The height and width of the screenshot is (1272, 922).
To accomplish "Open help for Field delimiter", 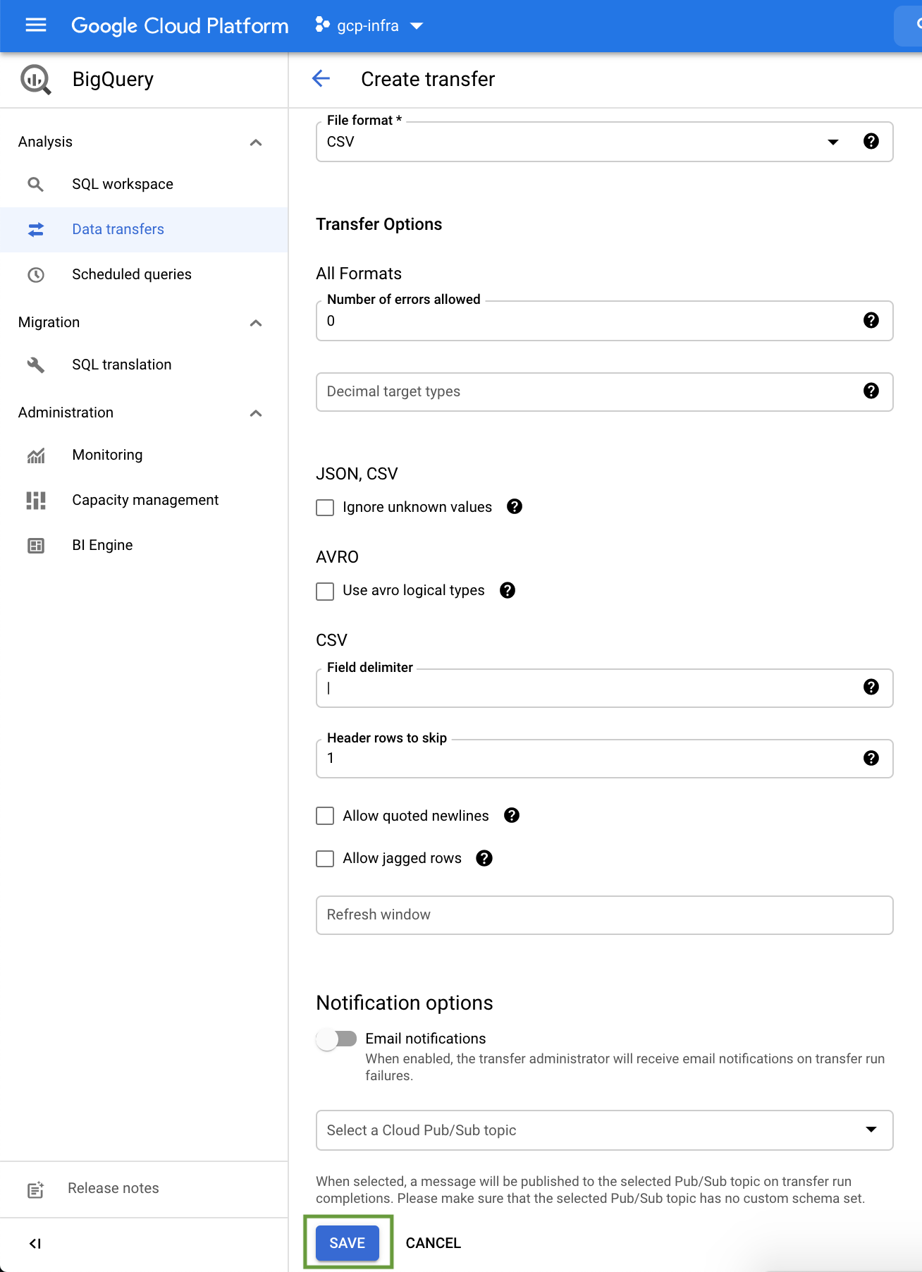I will point(871,687).
